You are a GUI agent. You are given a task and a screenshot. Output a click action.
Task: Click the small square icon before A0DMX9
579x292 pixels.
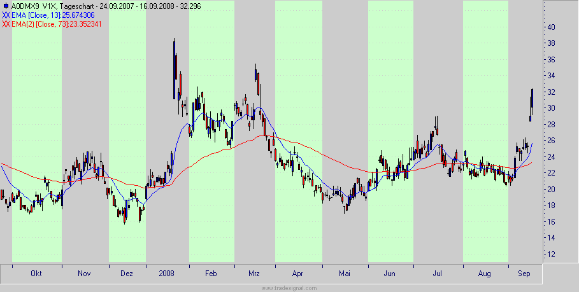tap(5, 6)
